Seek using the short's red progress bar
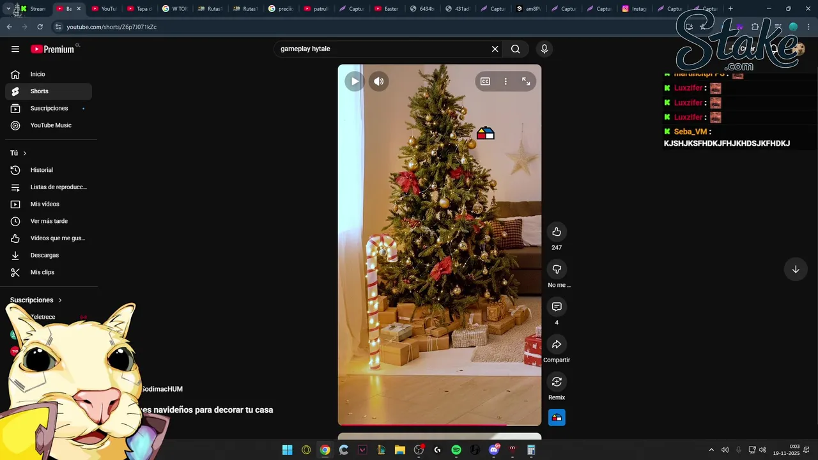 tap(440, 424)
